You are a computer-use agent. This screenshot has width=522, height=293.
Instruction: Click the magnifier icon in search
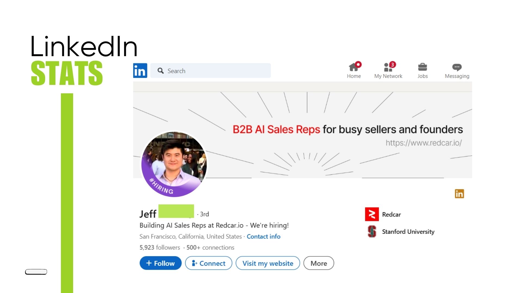pos(161,71)
